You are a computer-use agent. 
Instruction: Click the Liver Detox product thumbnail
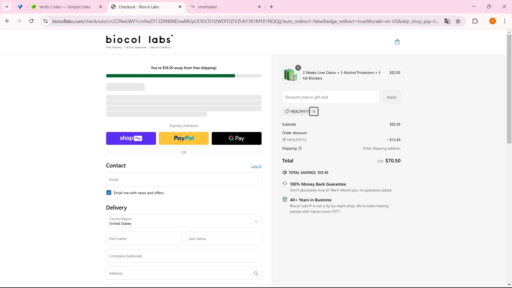[290, 75]
